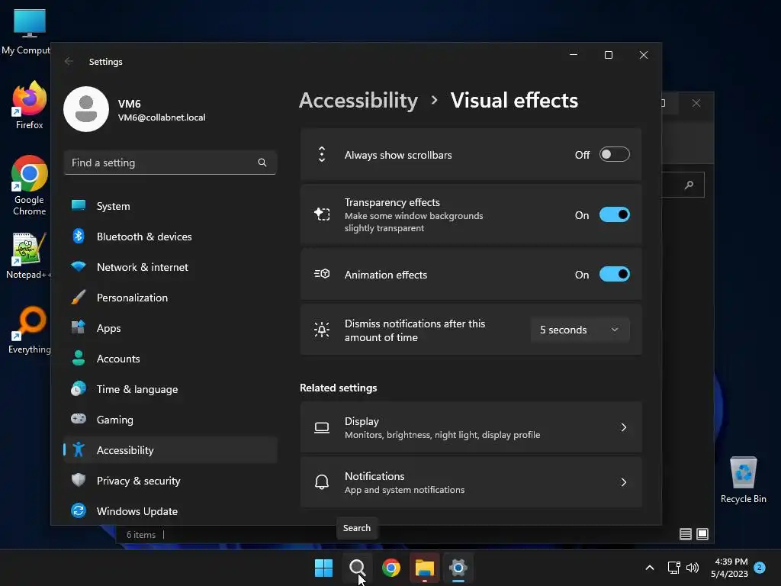This screenshot has width=781, height=586.
Task: Open Recycle Bin desktop icon
Action: tap(743, 480)
